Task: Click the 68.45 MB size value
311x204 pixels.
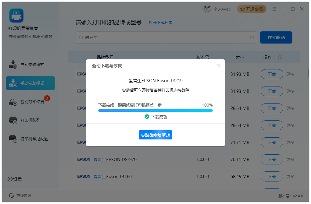Action: 240,177
